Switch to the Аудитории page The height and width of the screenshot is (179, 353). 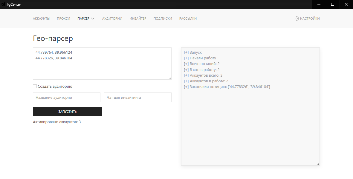112,18
